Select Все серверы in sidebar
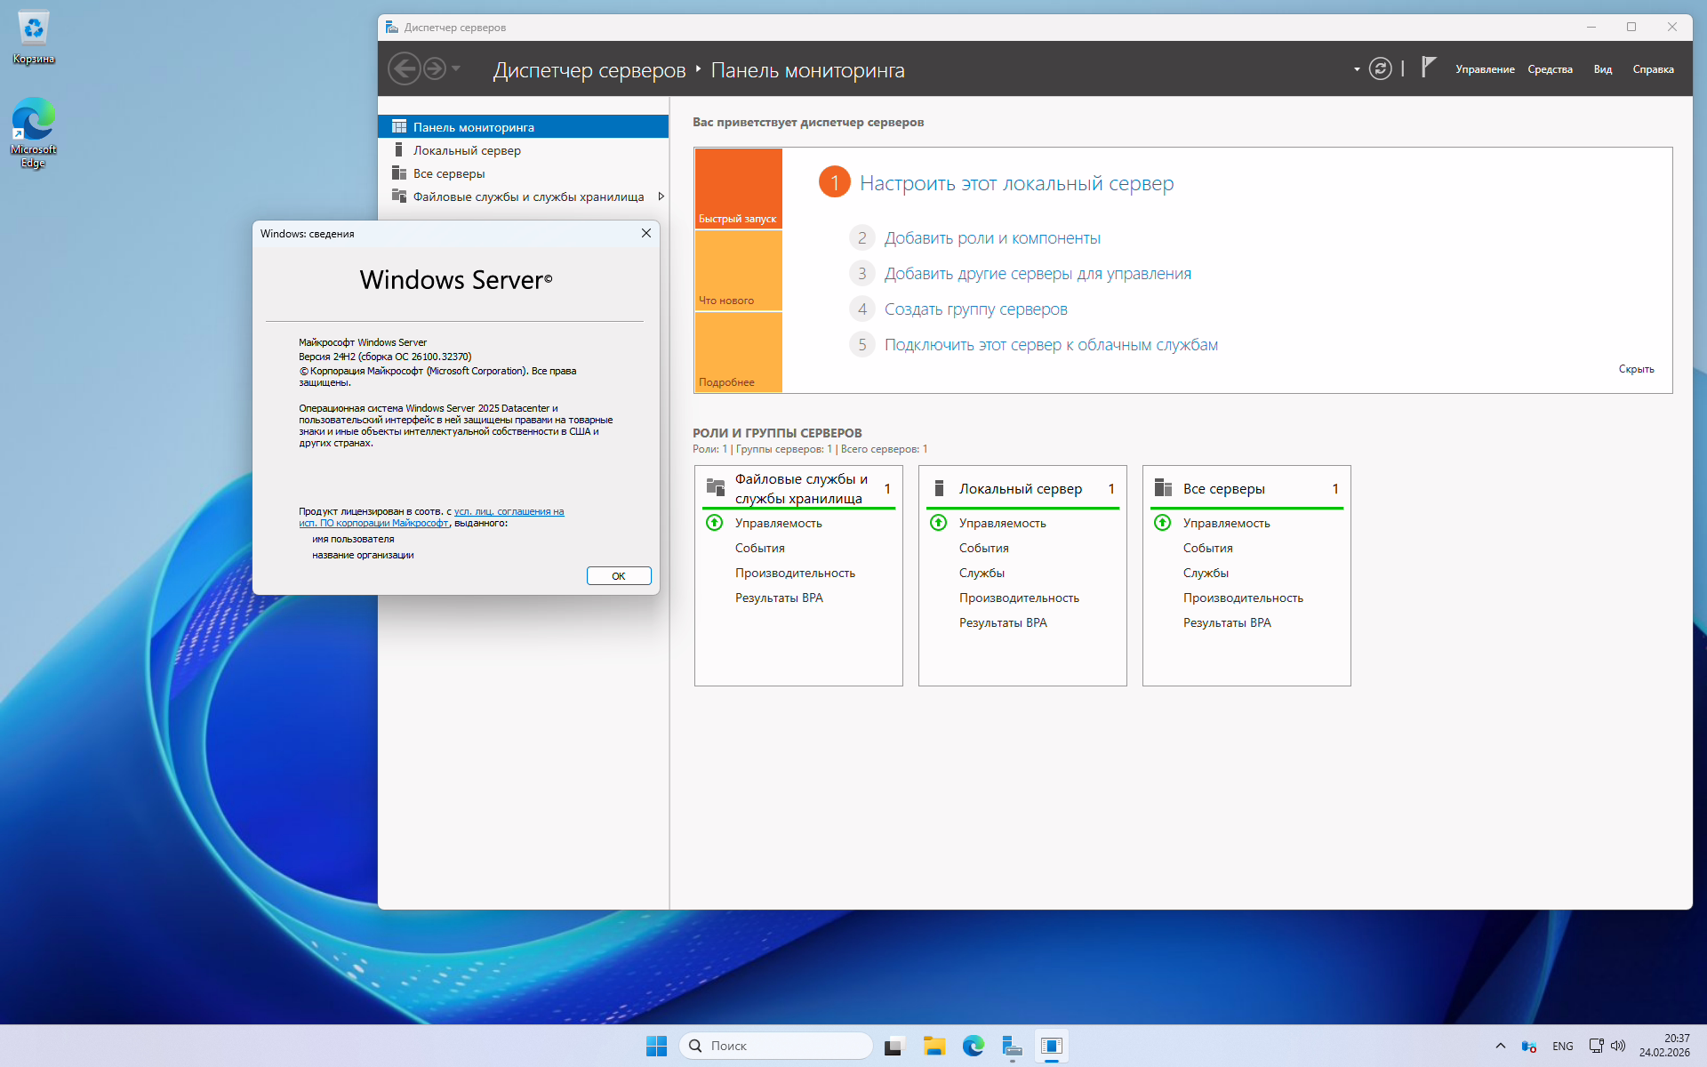 pyautogui.click(x=449, y=173)
